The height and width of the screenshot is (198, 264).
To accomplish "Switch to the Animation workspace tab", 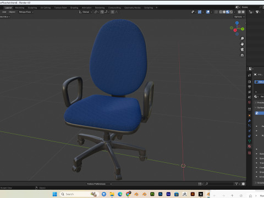I will [86, 8].
